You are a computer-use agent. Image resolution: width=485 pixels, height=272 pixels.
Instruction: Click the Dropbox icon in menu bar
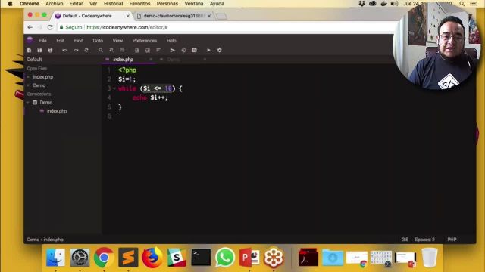[362, 4]
